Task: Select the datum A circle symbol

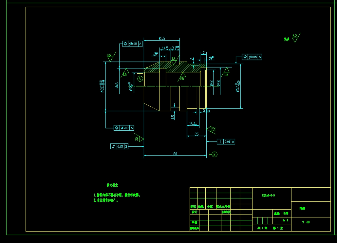Action: (x=140, y=79)
